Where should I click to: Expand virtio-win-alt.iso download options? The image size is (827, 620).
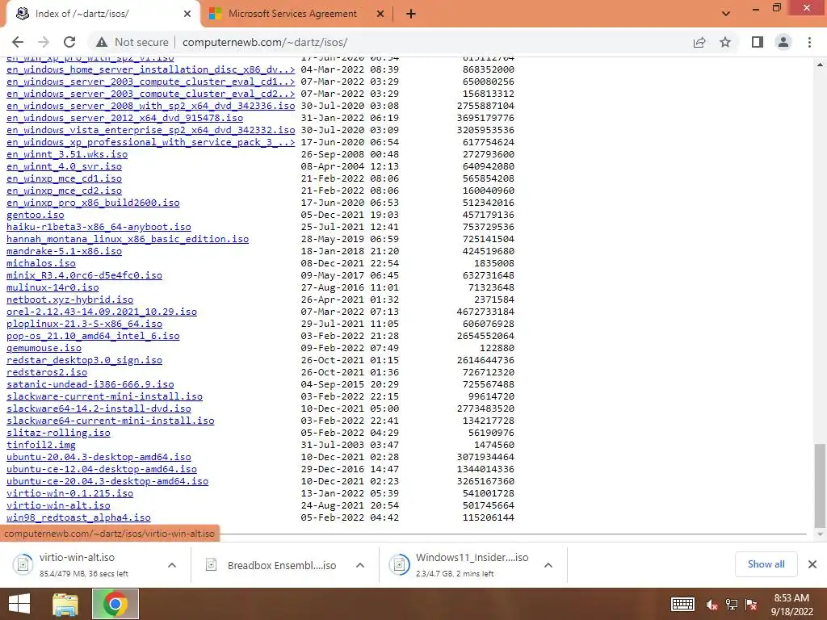pos(172,565)
